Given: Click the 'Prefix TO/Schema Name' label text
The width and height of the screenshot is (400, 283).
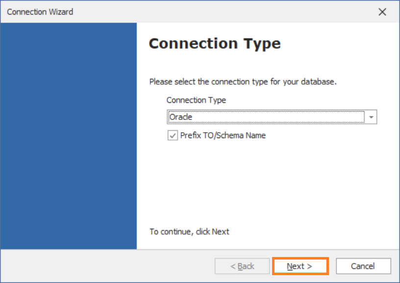Looking at the screenshot, I should coord(223,135).
